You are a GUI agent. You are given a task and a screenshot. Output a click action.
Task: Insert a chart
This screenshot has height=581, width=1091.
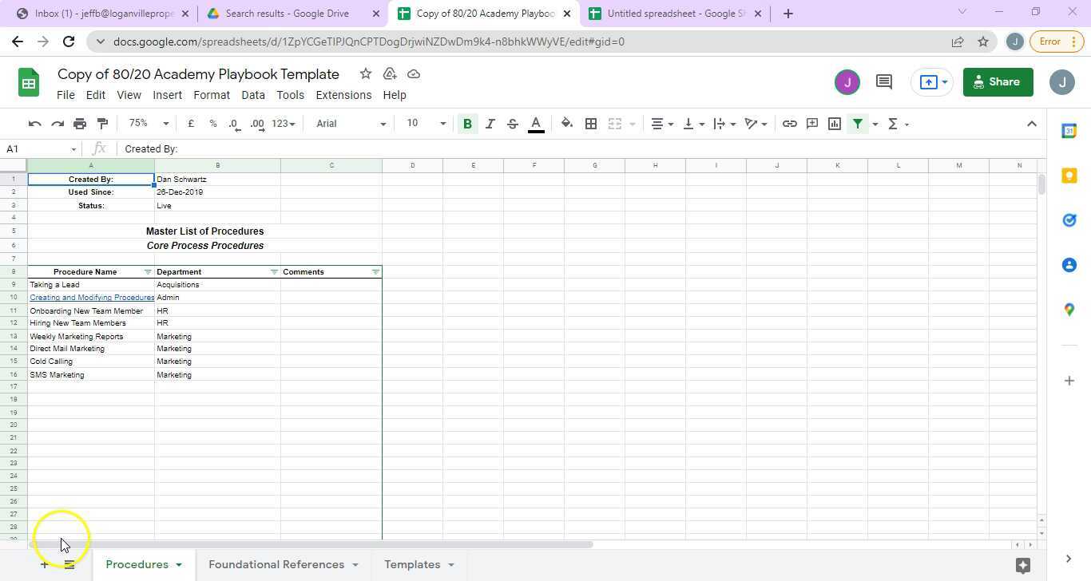click(x=834, y=123)
